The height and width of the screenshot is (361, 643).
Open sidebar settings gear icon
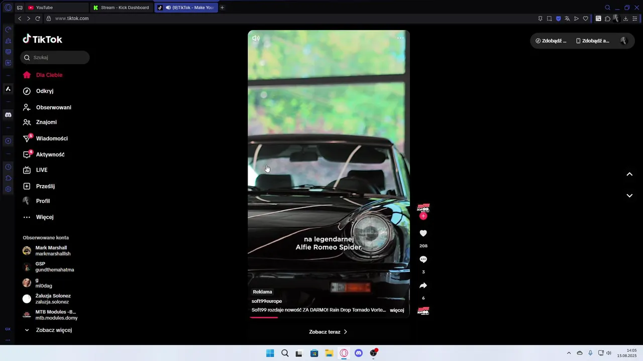tap(8, 189)
